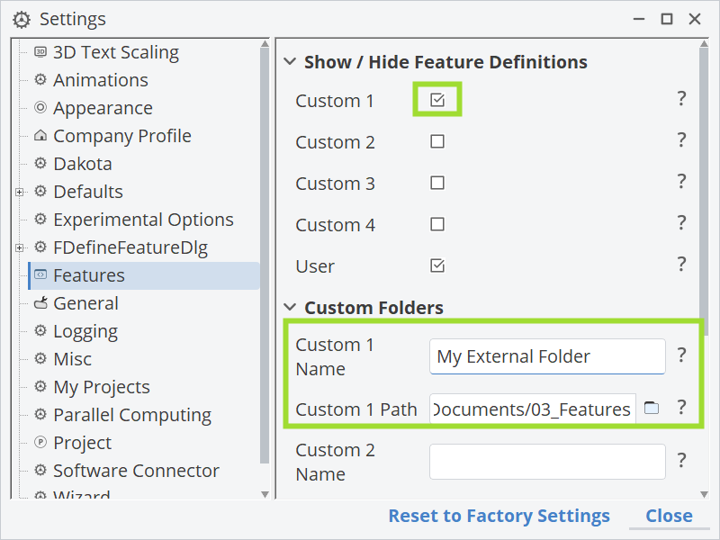Image resolution: width=720 pixels, height=540 pixels.
Task: Expand the FDefineFeatureDlg tree node
Action: (x=19, y=248)
